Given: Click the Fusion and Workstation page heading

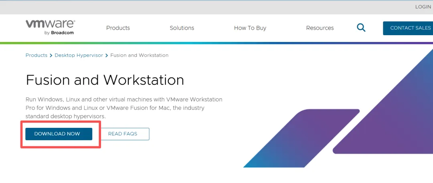Looking at the screenshot, I should (105, 80).
